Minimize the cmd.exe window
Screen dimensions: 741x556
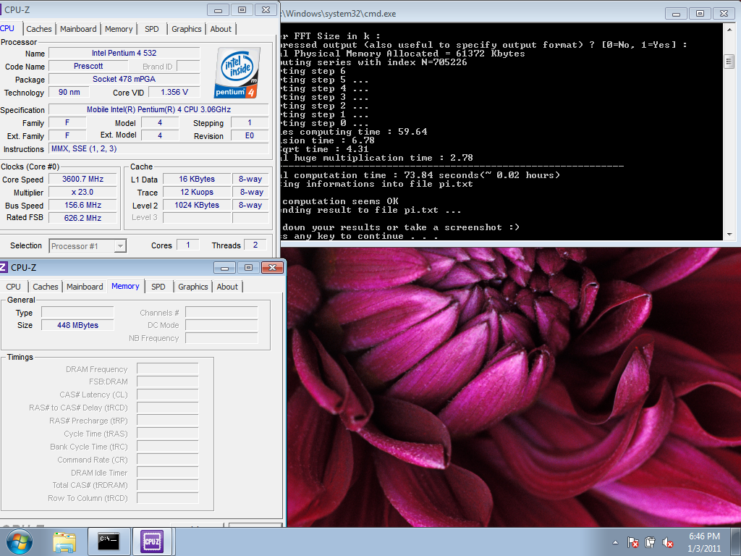coord(677,13)
